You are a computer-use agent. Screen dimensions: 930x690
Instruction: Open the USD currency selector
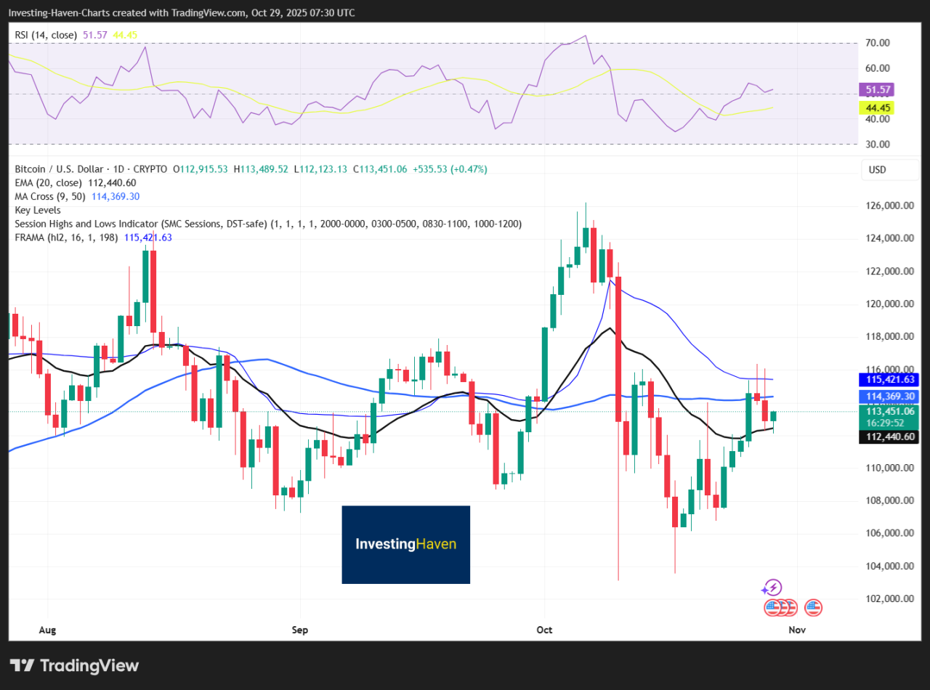[890, 169]
